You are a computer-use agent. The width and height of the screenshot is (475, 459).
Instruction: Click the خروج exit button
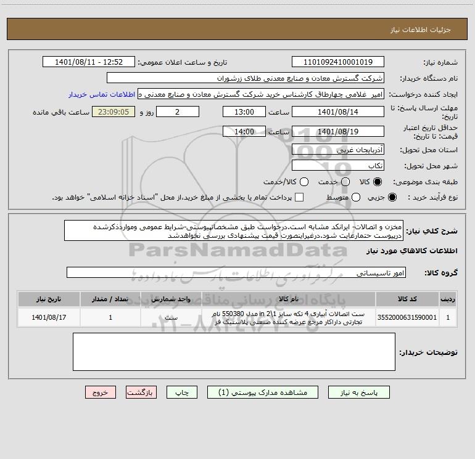(101, 392)
